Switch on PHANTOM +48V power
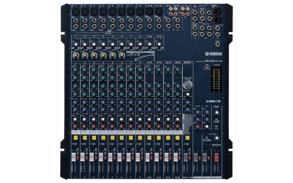 point(207,65)
